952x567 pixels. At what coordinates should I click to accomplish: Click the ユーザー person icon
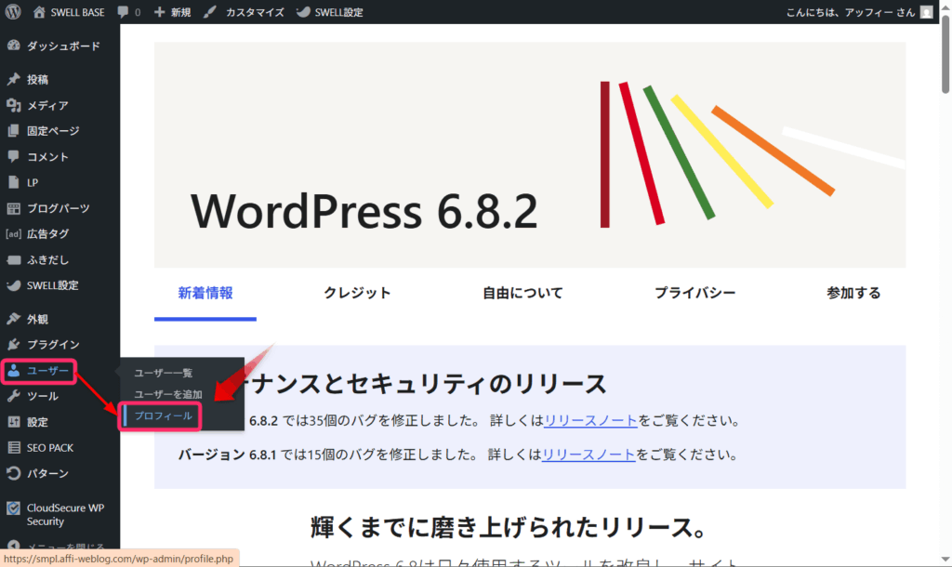[13, 370]
